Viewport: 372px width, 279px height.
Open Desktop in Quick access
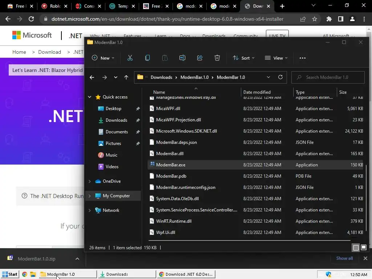113,108
